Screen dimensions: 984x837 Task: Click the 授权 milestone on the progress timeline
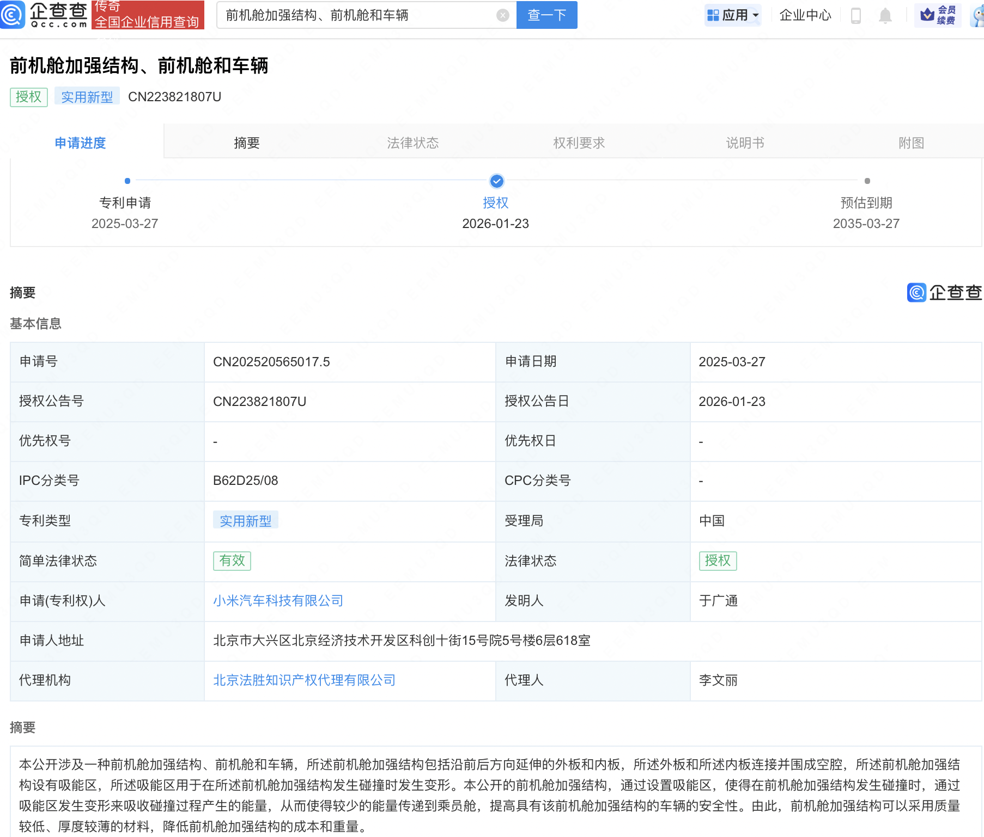coord(496,181)
